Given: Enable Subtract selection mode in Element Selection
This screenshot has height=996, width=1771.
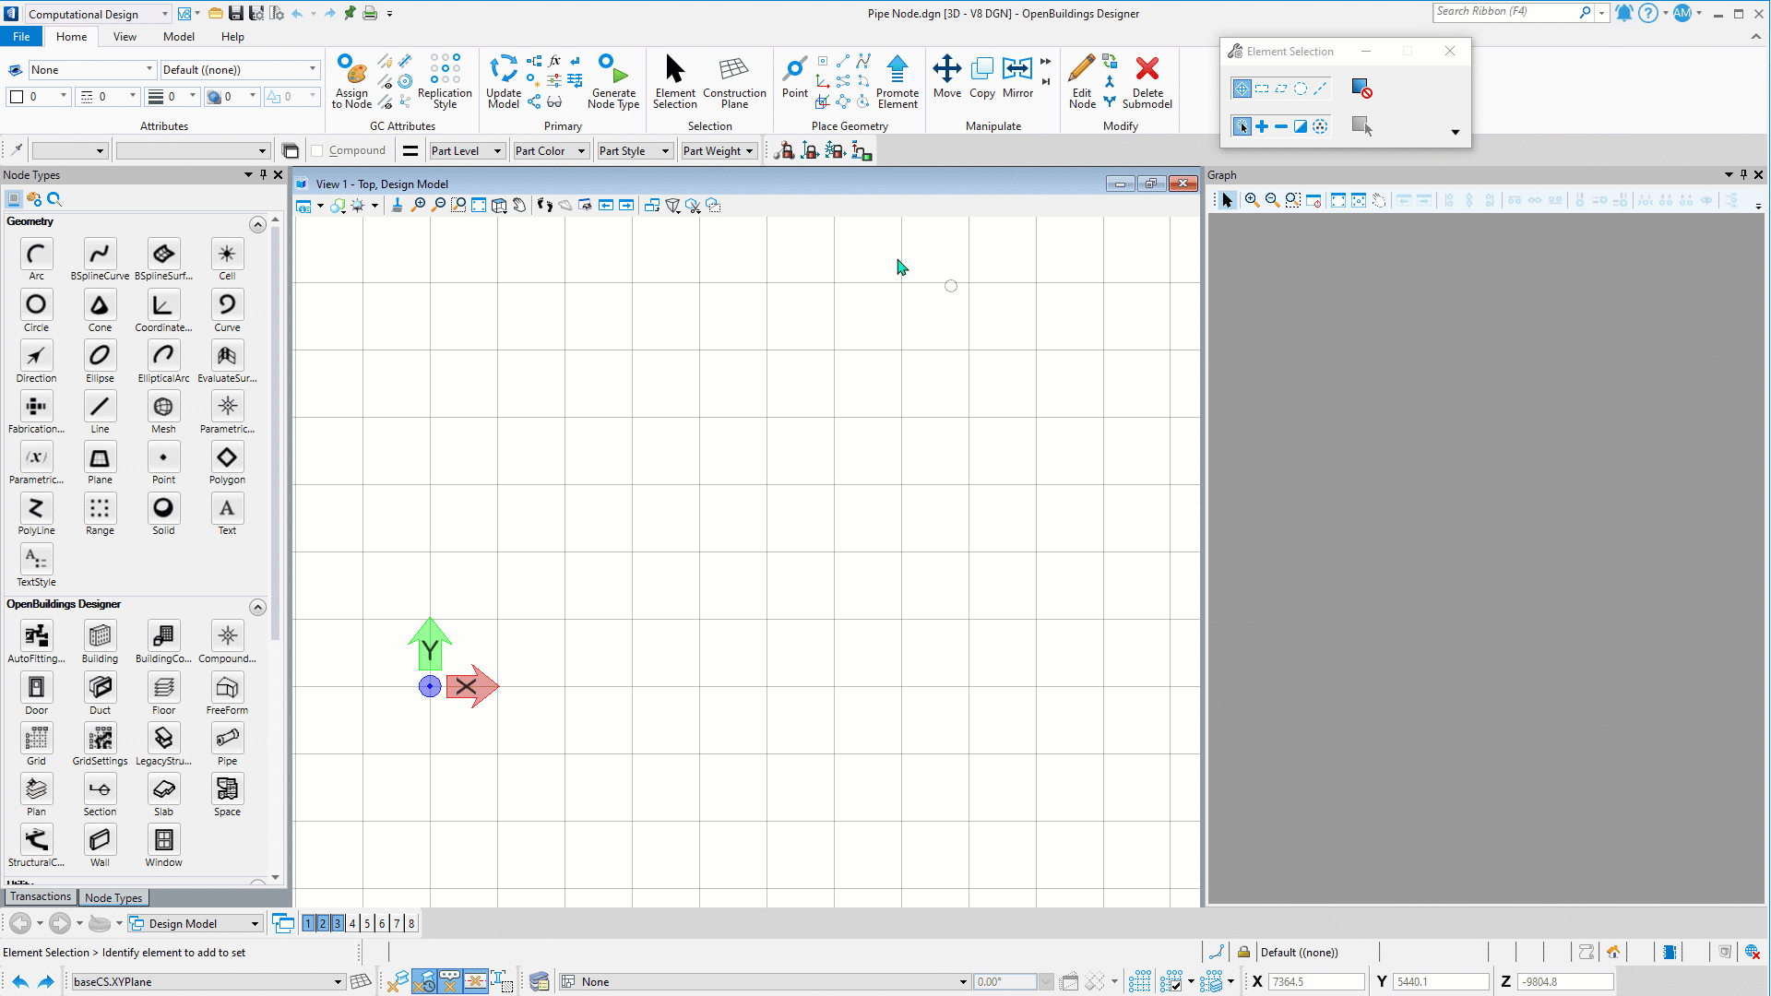Looking at the screenshot, I should (1281, 126).
